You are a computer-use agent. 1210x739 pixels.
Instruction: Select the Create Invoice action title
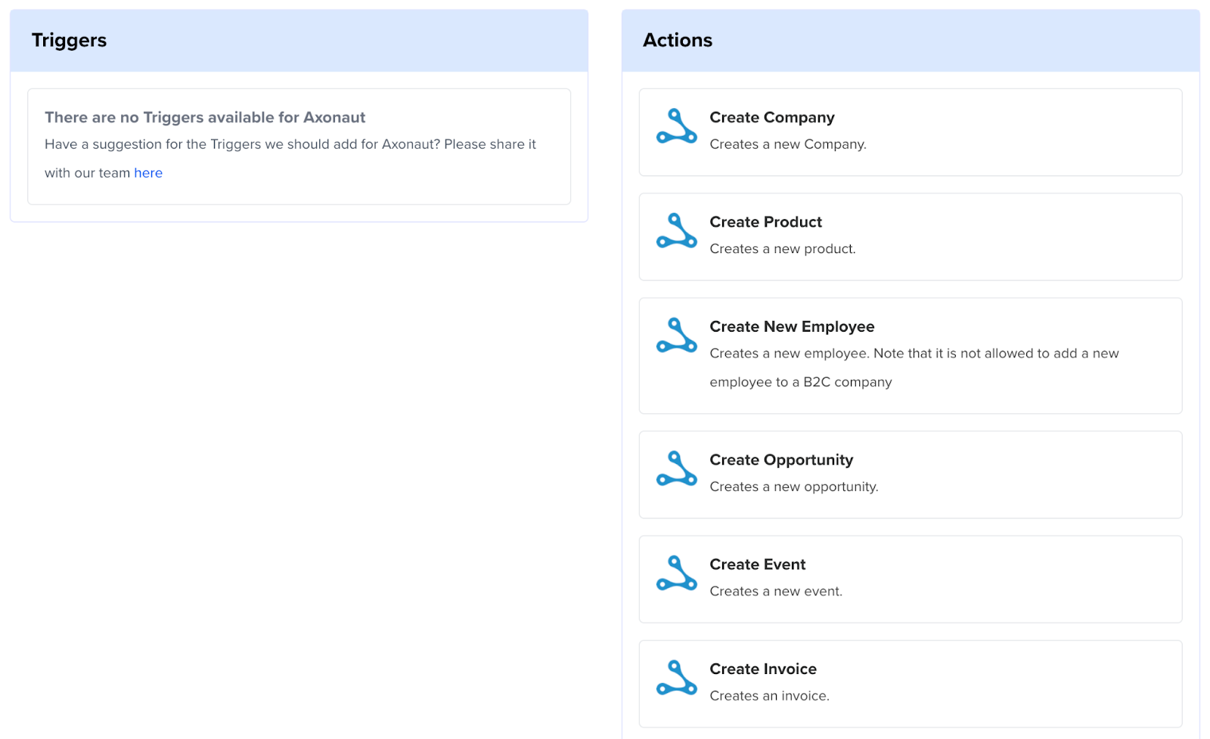[763, 669]
